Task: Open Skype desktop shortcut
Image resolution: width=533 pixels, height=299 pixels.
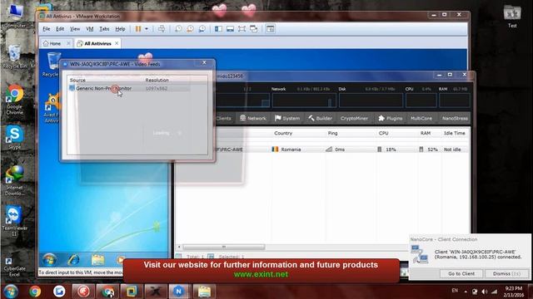Action: tap(14, 137)
